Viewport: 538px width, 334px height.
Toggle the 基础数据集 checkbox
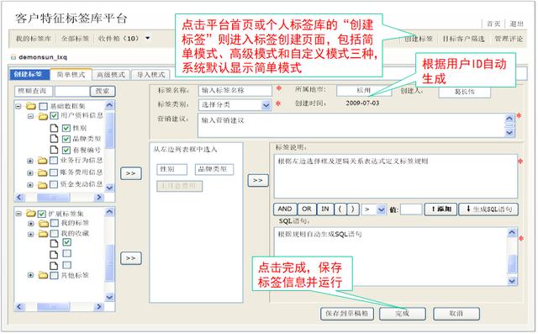(x=43, y=106)
